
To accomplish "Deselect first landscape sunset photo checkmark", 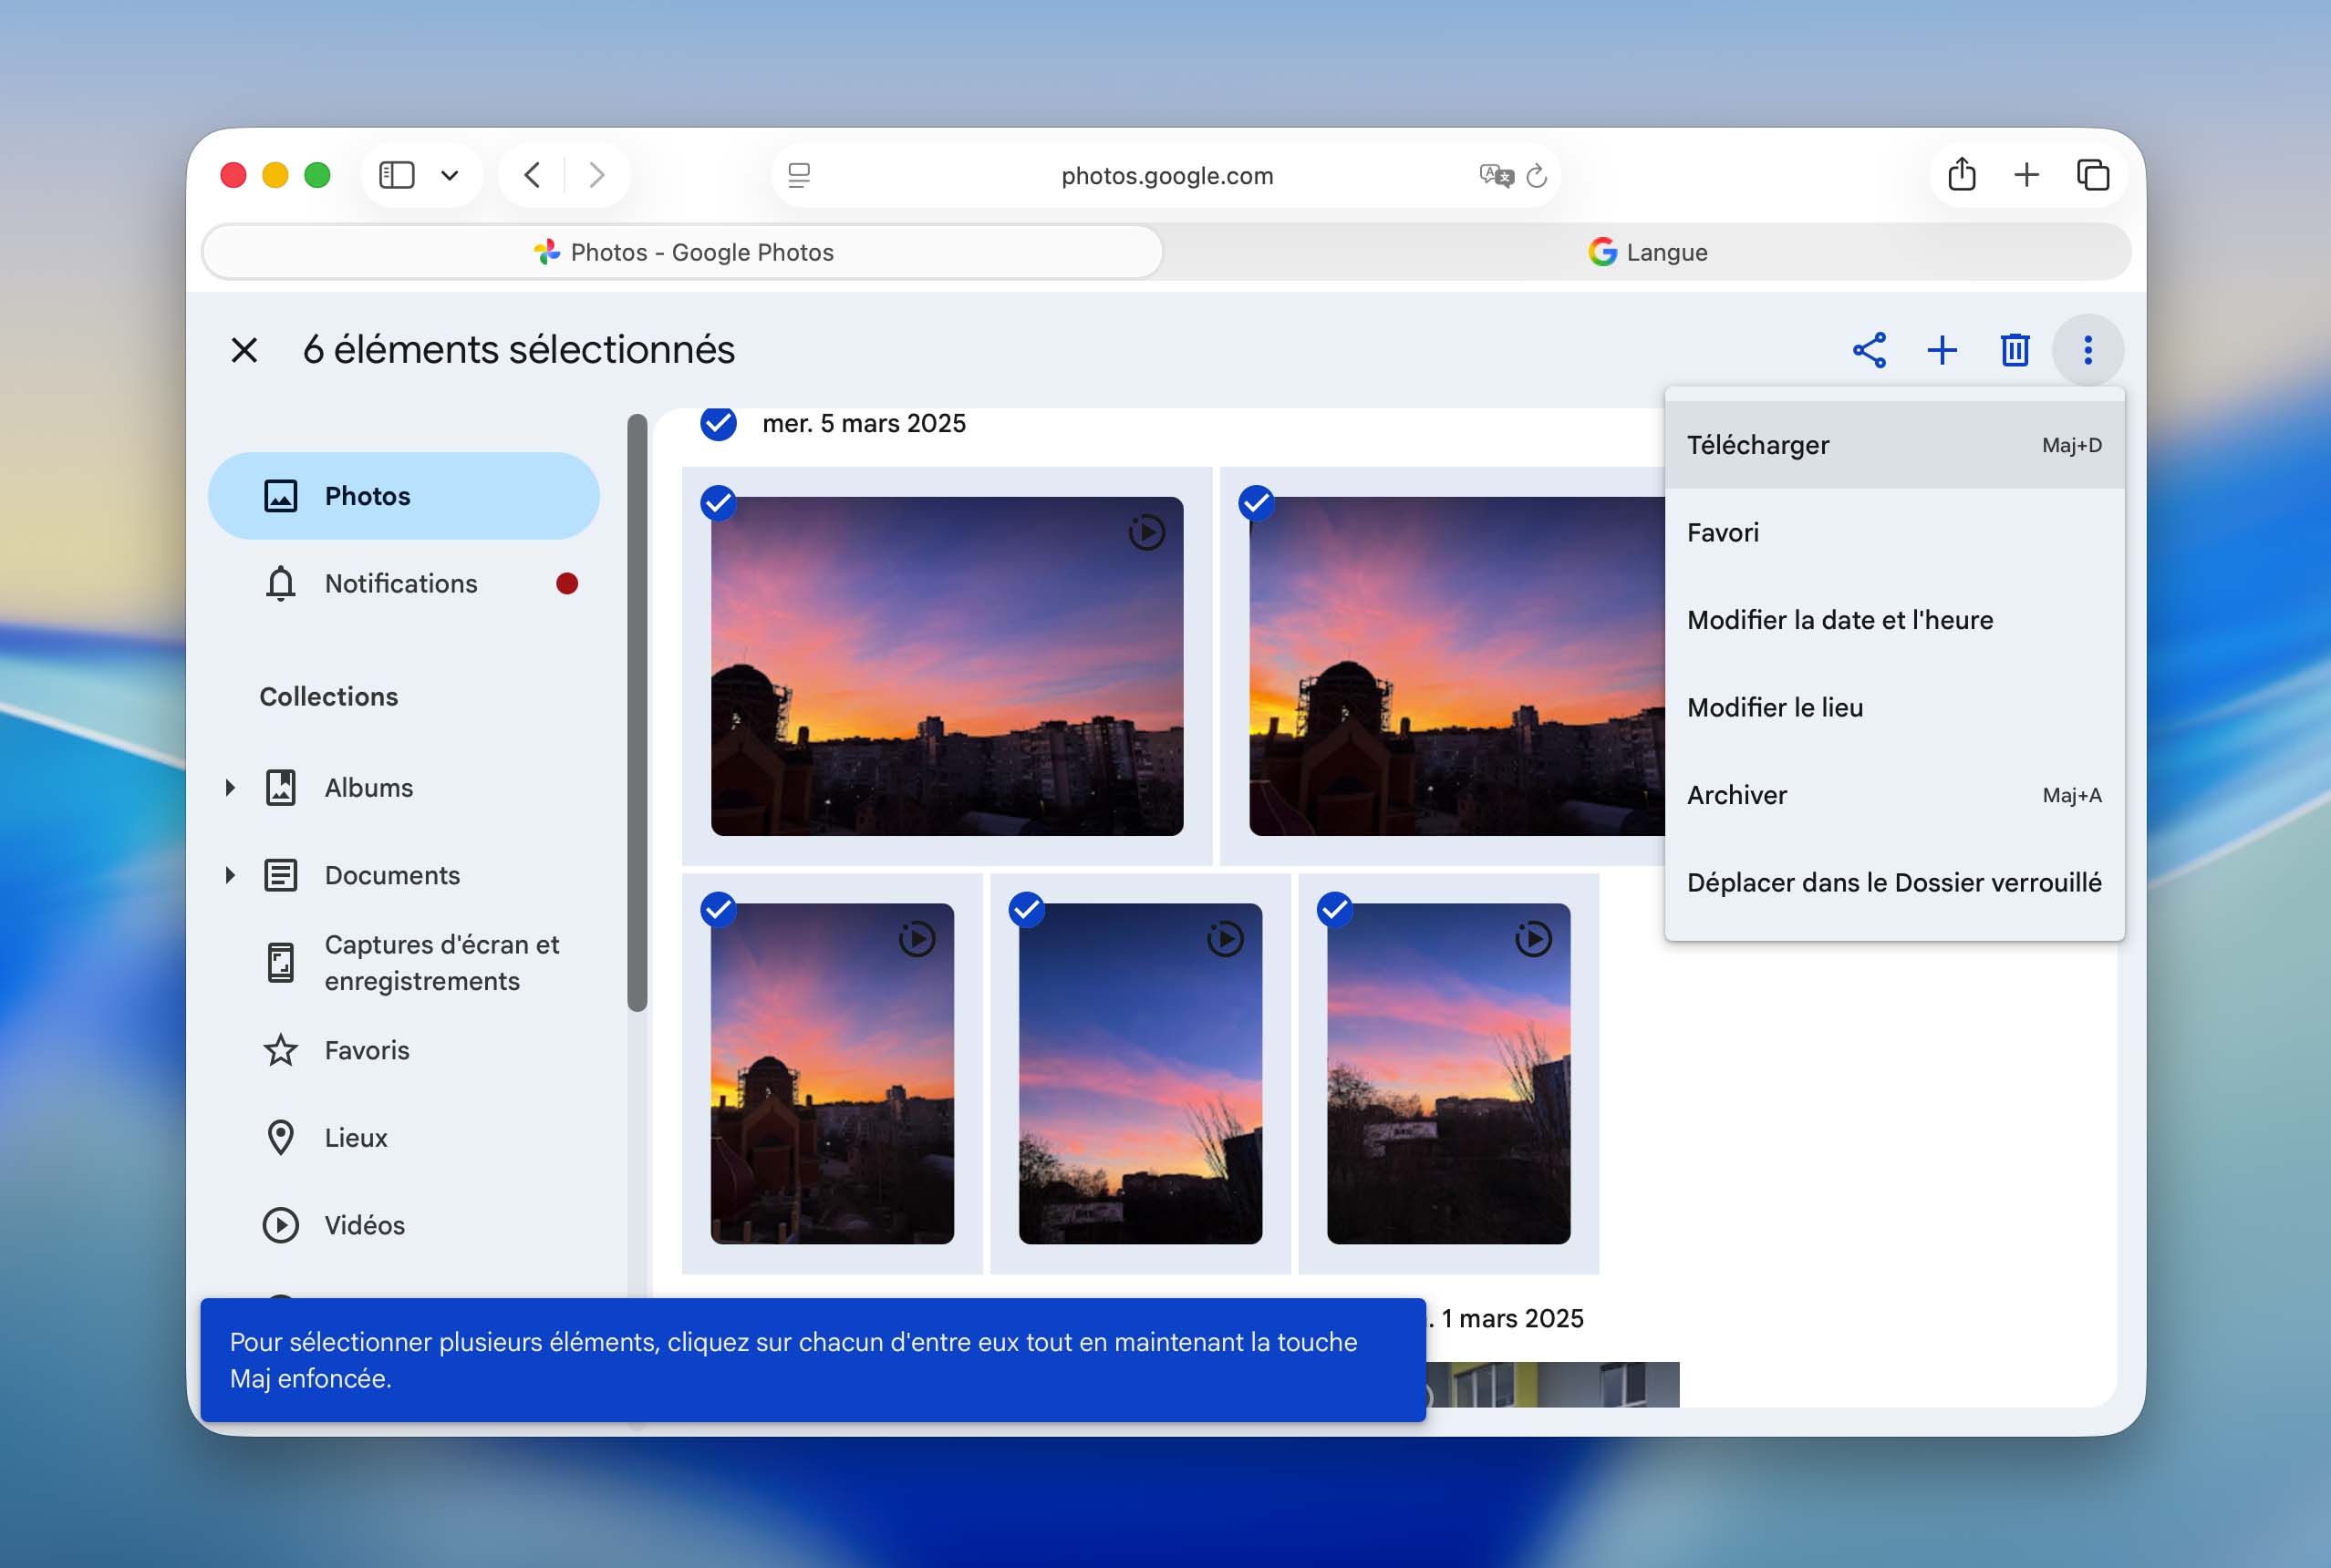I will coord(719,502).
